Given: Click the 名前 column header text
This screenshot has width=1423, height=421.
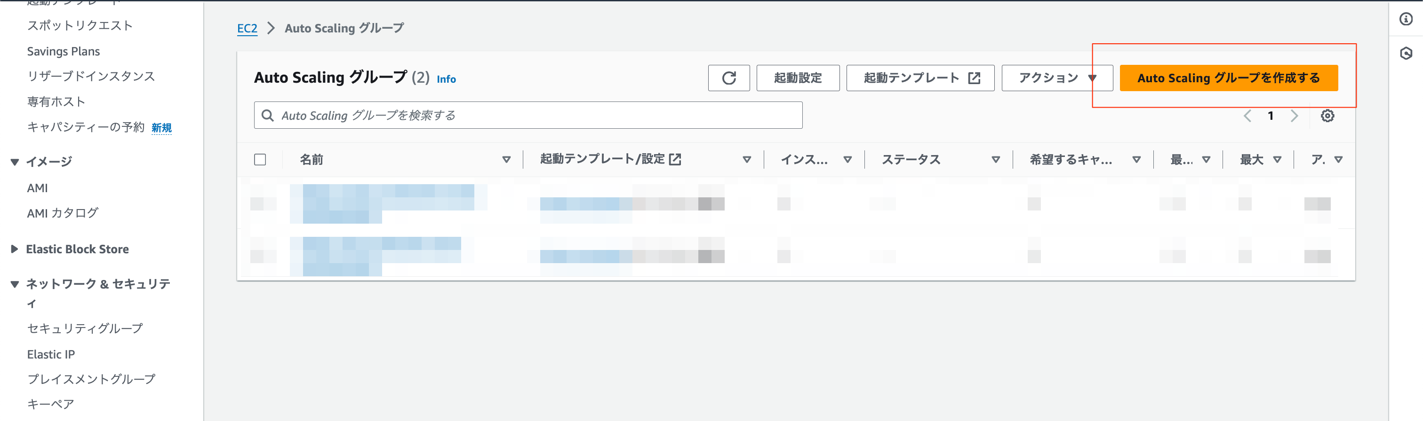Looking at the screenshot, I should click(x=312, y=159).
